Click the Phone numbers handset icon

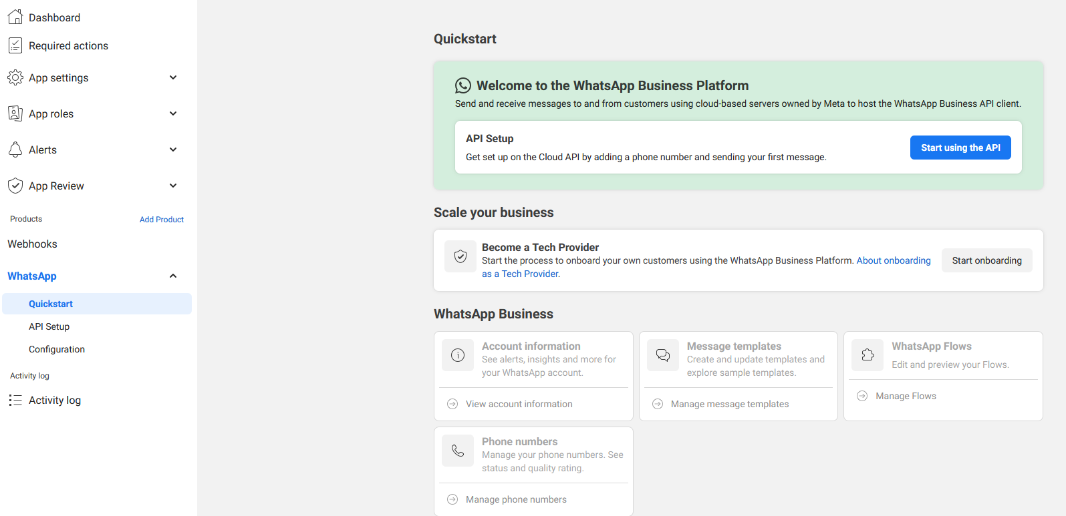coord(458,451)
